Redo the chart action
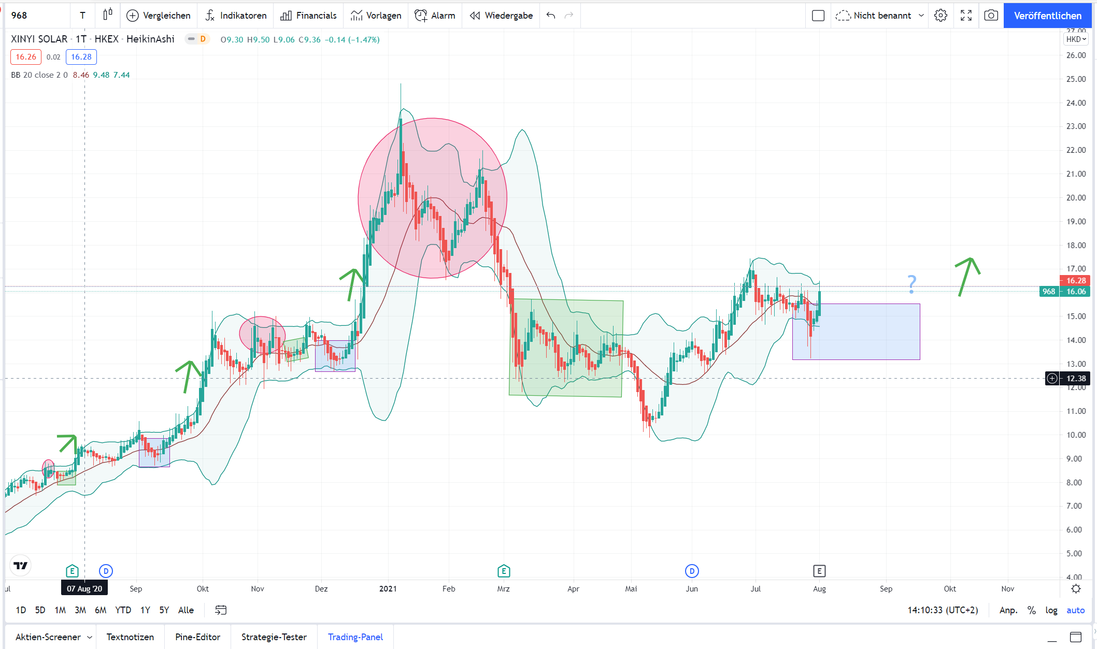This screenshot has height=649, width=1097. point(569,16)
